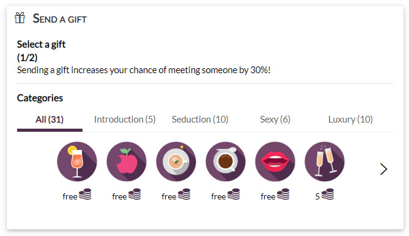Screen dimensions: 409x236
Task: Click the free label under apple
Action: [x=119, y=196]
